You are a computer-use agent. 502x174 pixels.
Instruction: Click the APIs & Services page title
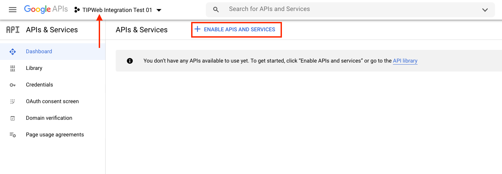point(142,30)
